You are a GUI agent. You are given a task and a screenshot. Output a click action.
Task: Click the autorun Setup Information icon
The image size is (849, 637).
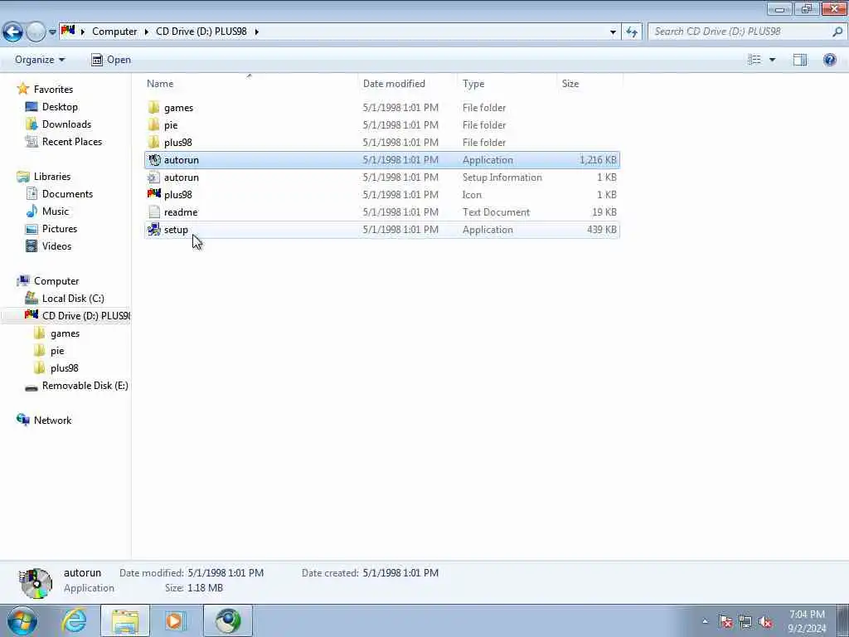153,177
